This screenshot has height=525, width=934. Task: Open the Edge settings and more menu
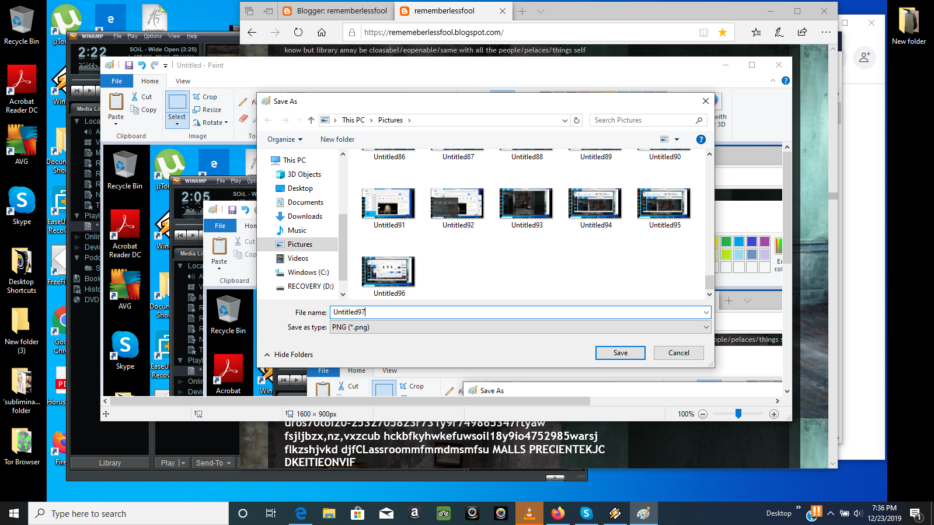(x=825, y=33)
